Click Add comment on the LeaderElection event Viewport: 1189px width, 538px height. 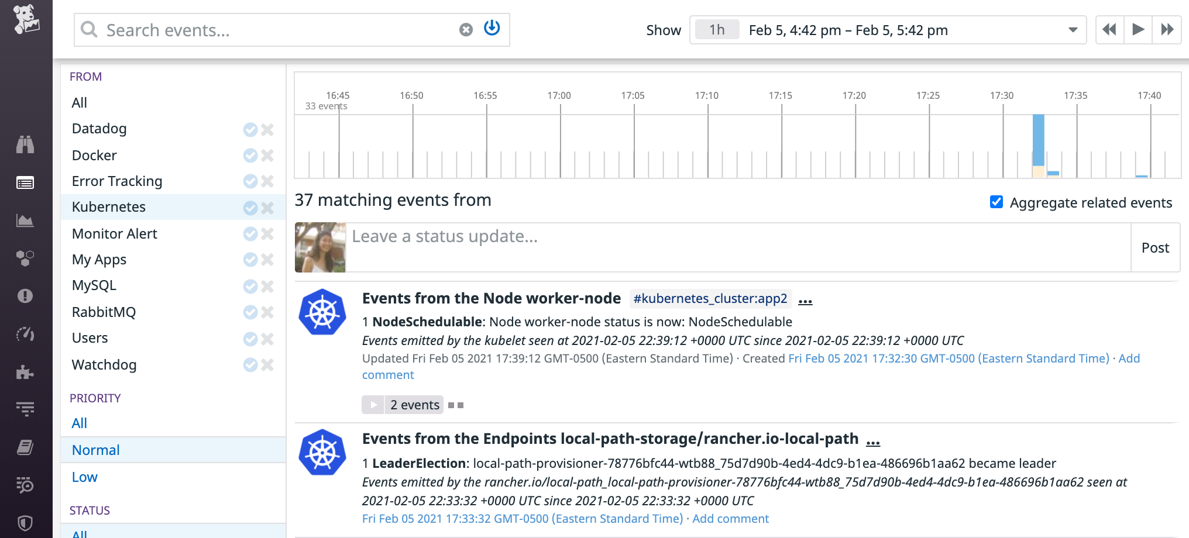730,519
